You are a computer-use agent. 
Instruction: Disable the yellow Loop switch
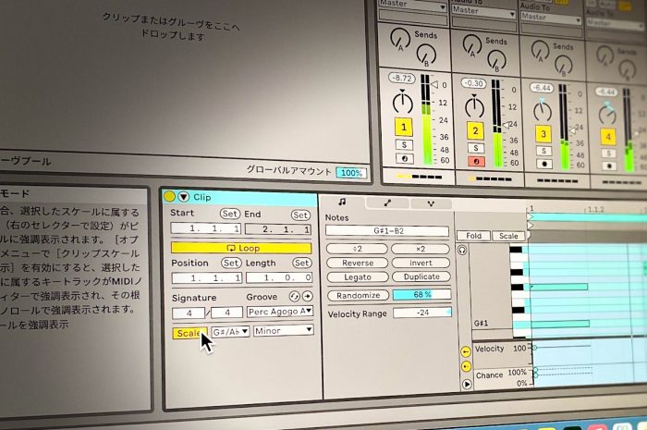pos(241,248)
